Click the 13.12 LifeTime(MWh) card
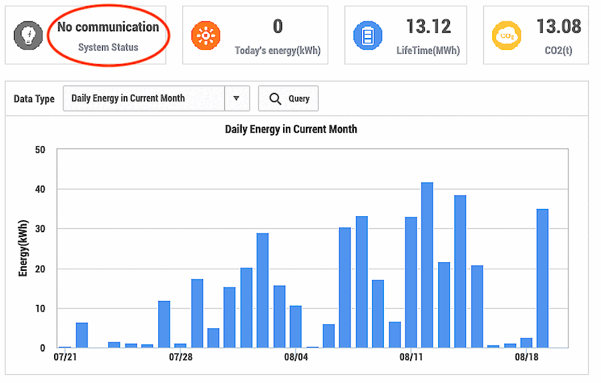The width and height of the screenshot is (601, 383). point(405,35)
